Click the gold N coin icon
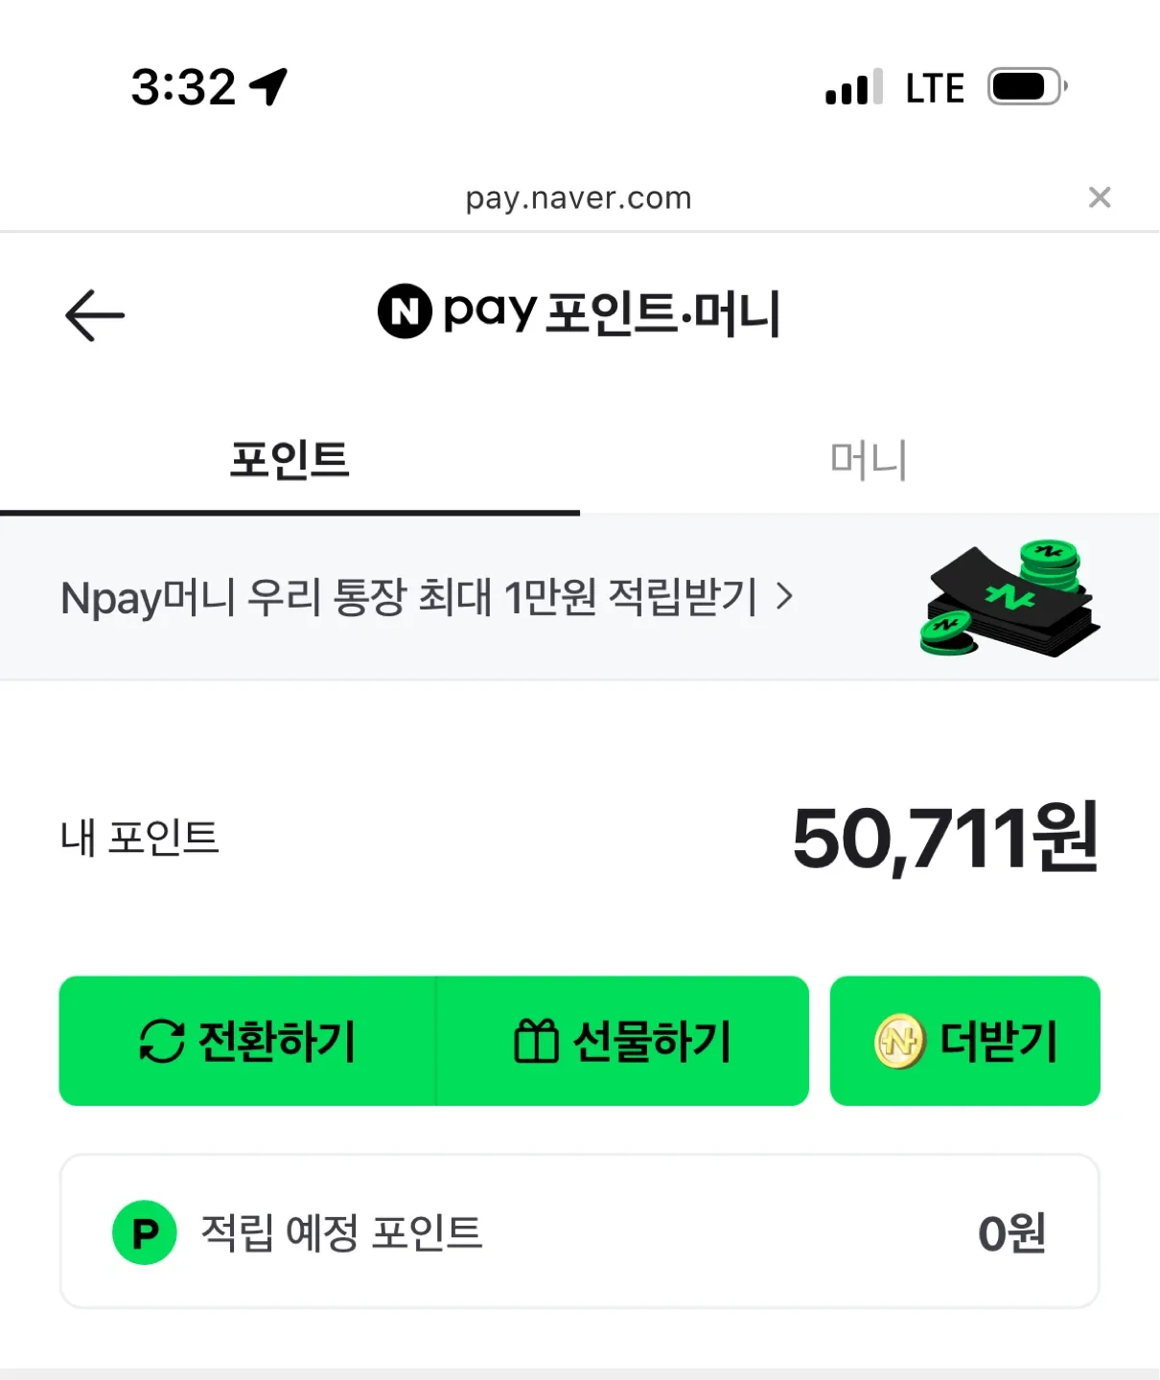Screen dimensions: 1160x1380 coord(899,1042)
